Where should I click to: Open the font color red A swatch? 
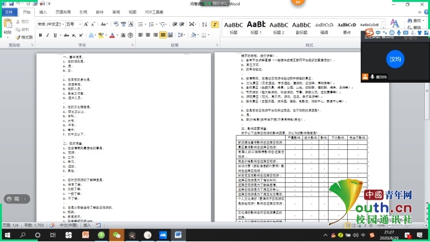[112, 35]
